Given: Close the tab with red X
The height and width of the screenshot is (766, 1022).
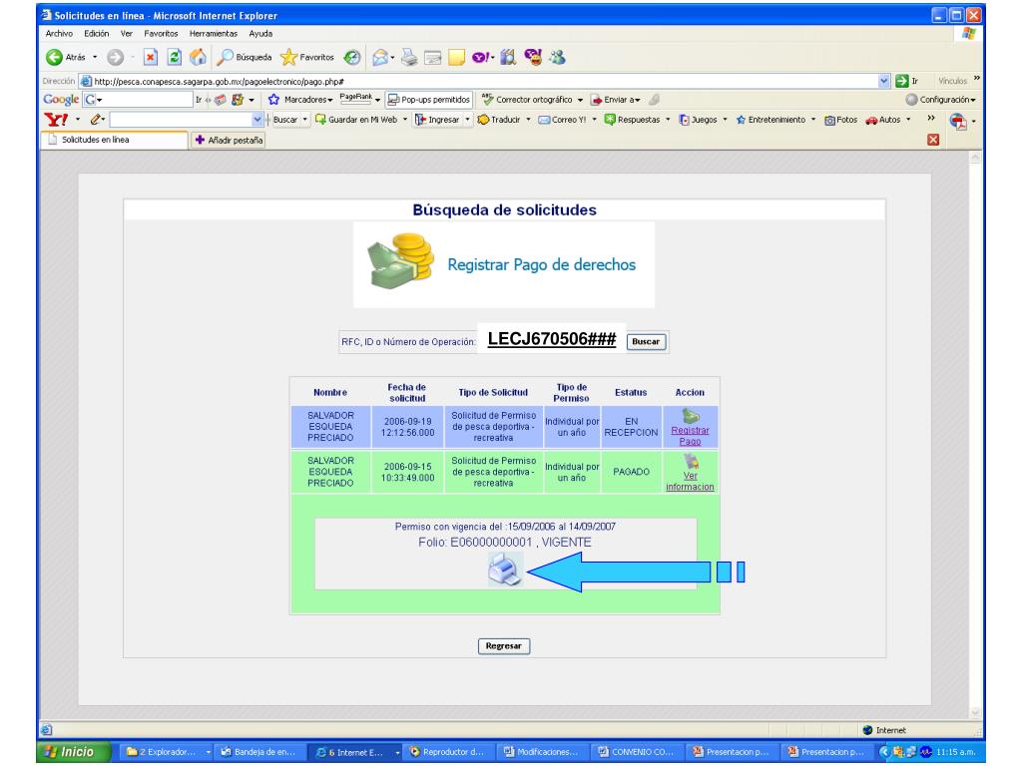Looking at the screenshot, I should pos(933,140).
